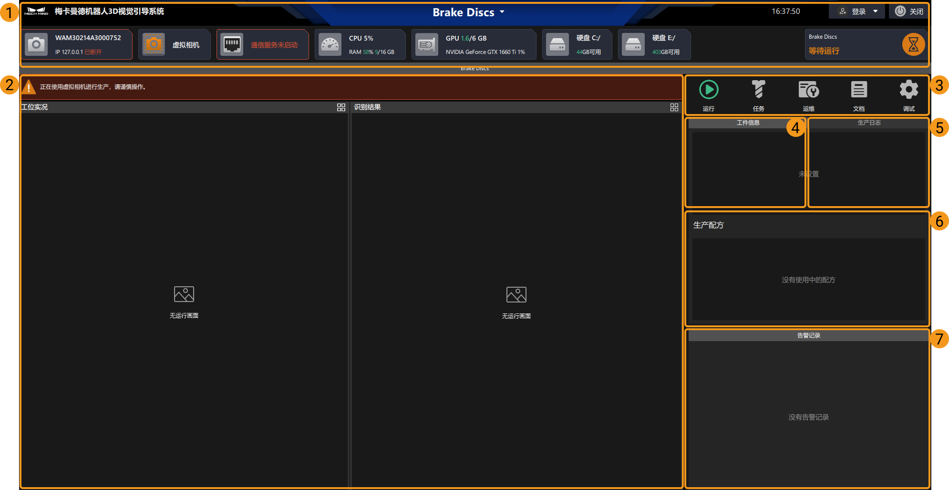Click the 关闭 close button

tap(909, 11)
